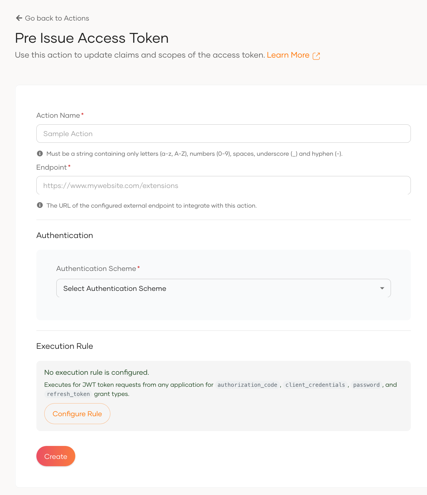The width and height of the screenshot is (427, 495).
Task: Select the client_credentials grant type chip
Action: pyautogui.click(x=315, y=385)
